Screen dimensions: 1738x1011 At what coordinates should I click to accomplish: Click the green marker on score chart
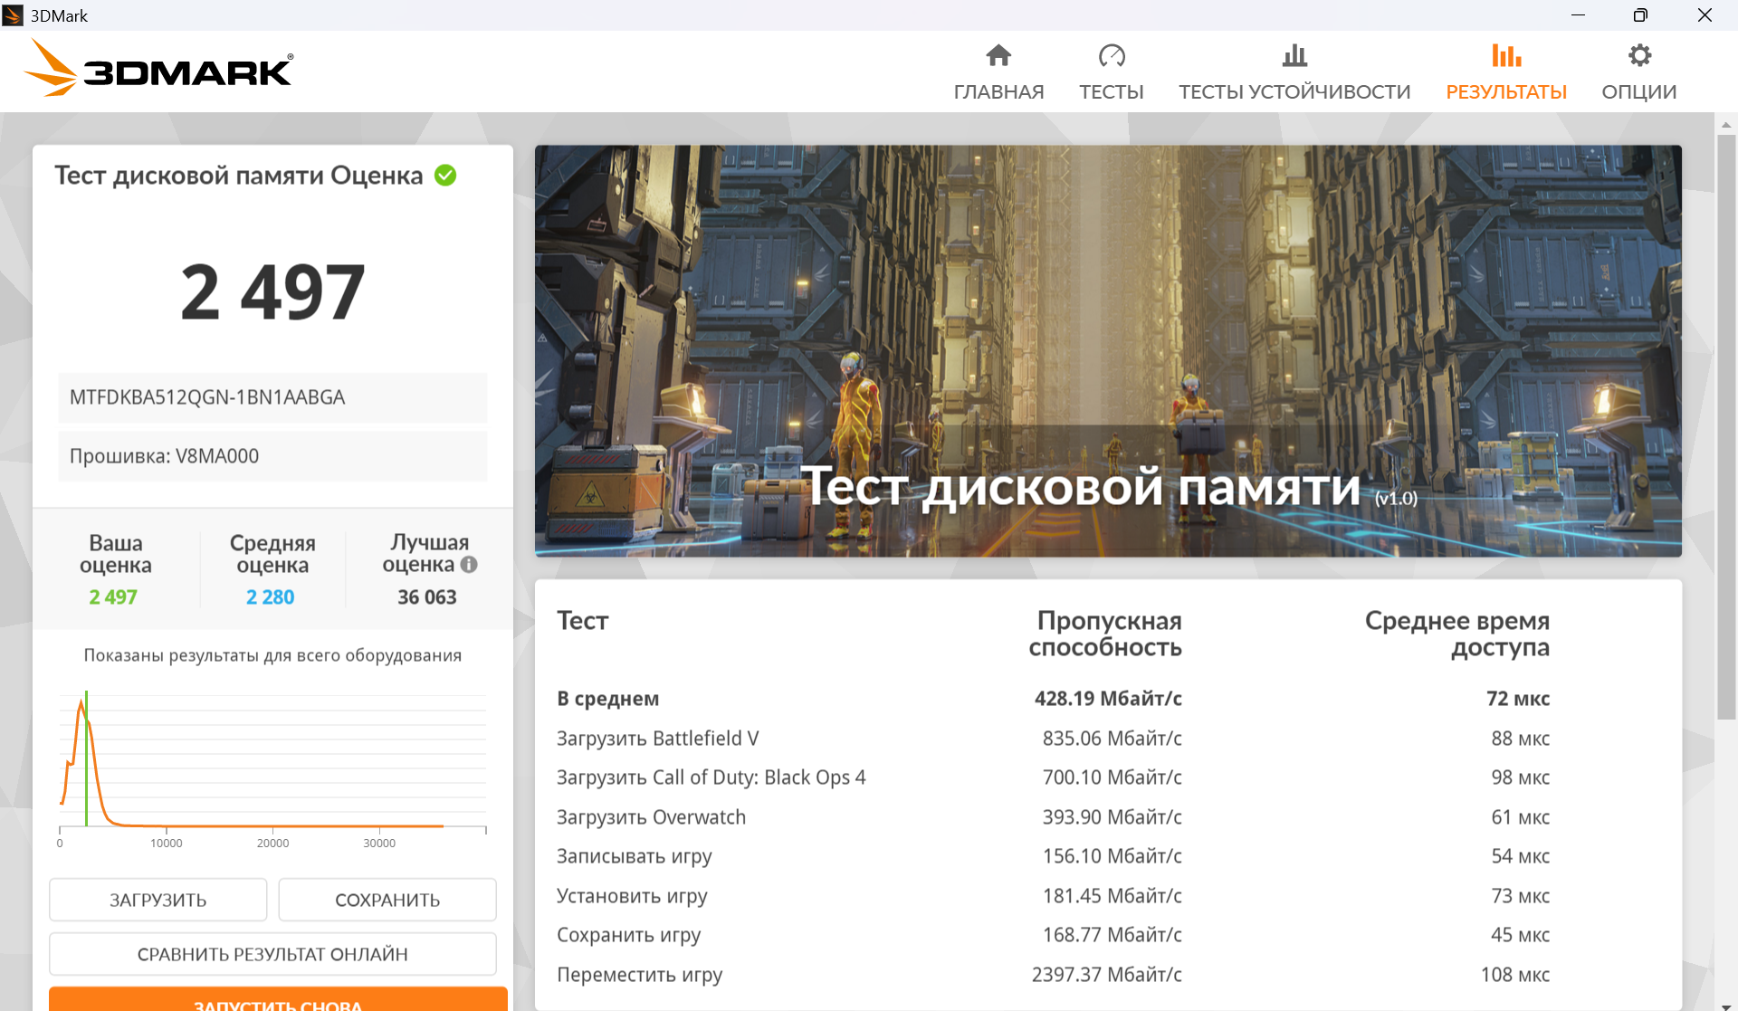[x=86, y=758]
